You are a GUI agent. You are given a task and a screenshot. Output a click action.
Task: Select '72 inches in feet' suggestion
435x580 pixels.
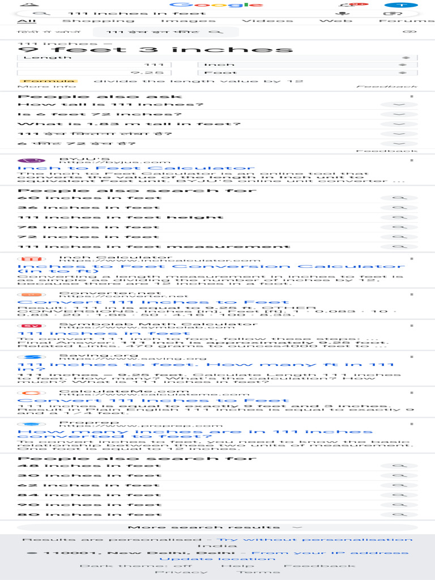point(88,237)
